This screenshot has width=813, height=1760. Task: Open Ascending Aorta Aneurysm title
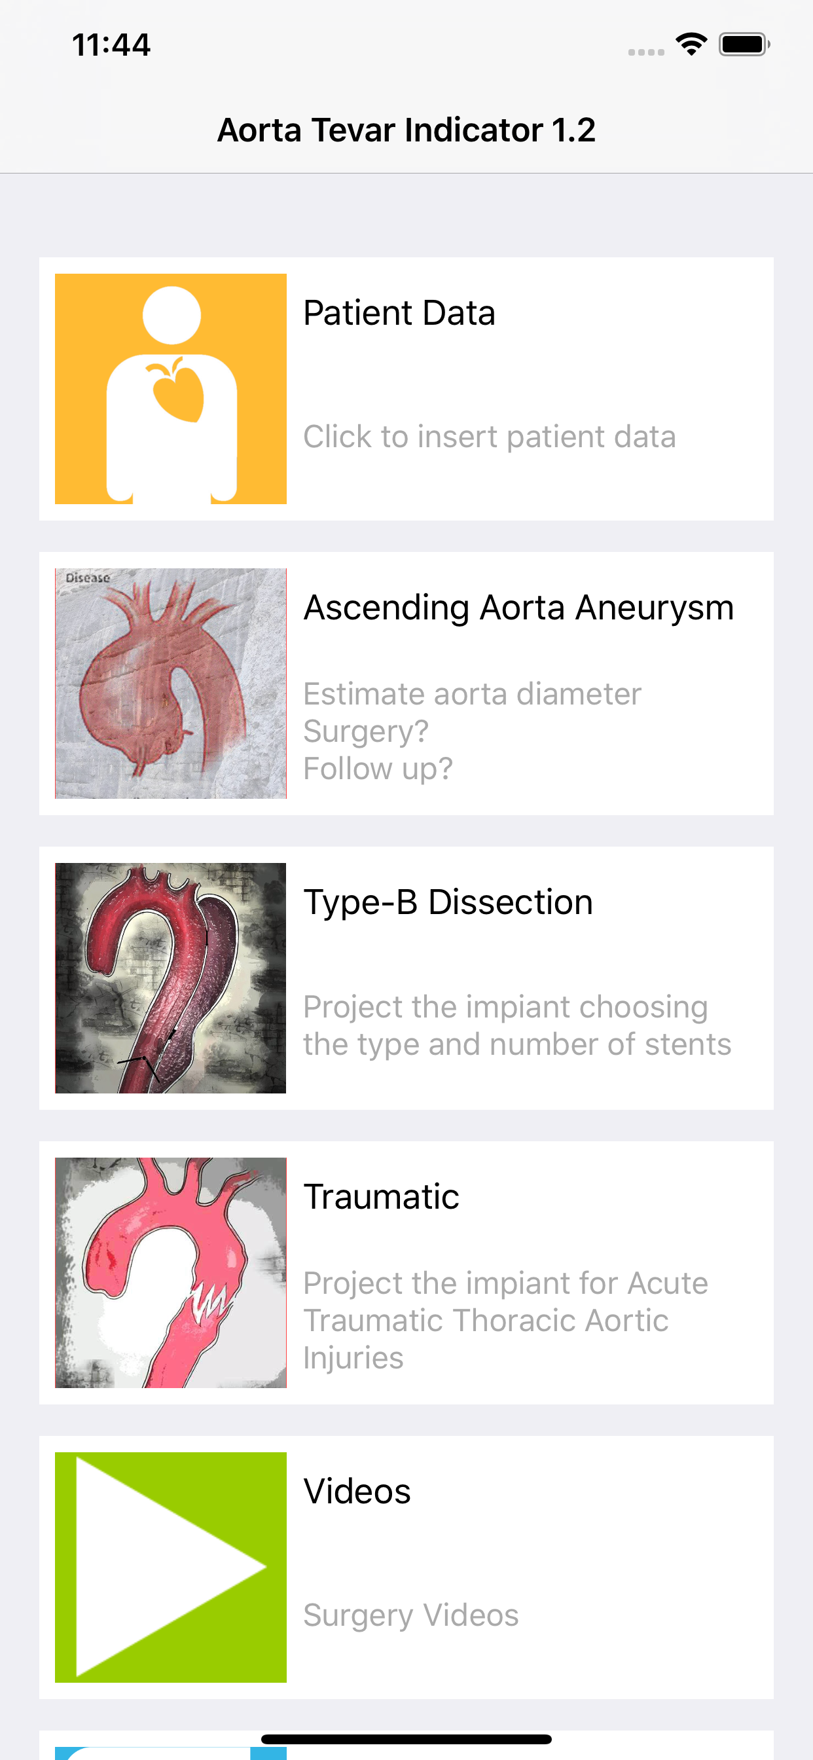[518, 608]
